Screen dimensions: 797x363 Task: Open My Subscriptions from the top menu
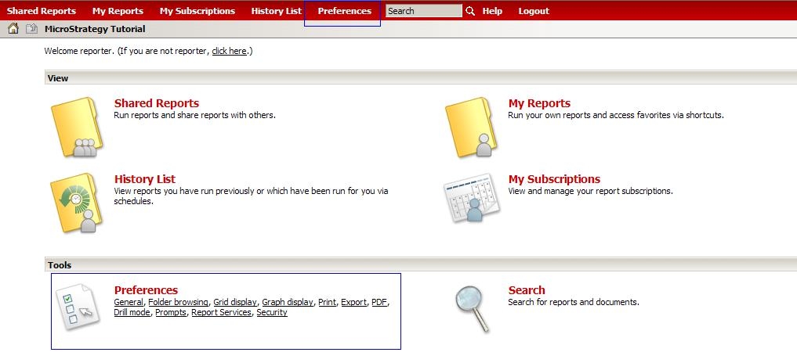click(x=197, y=11)
